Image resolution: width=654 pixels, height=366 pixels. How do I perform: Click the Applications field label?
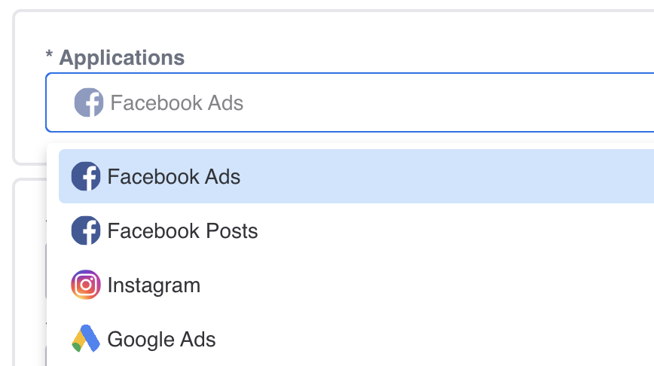coord(122,58)
